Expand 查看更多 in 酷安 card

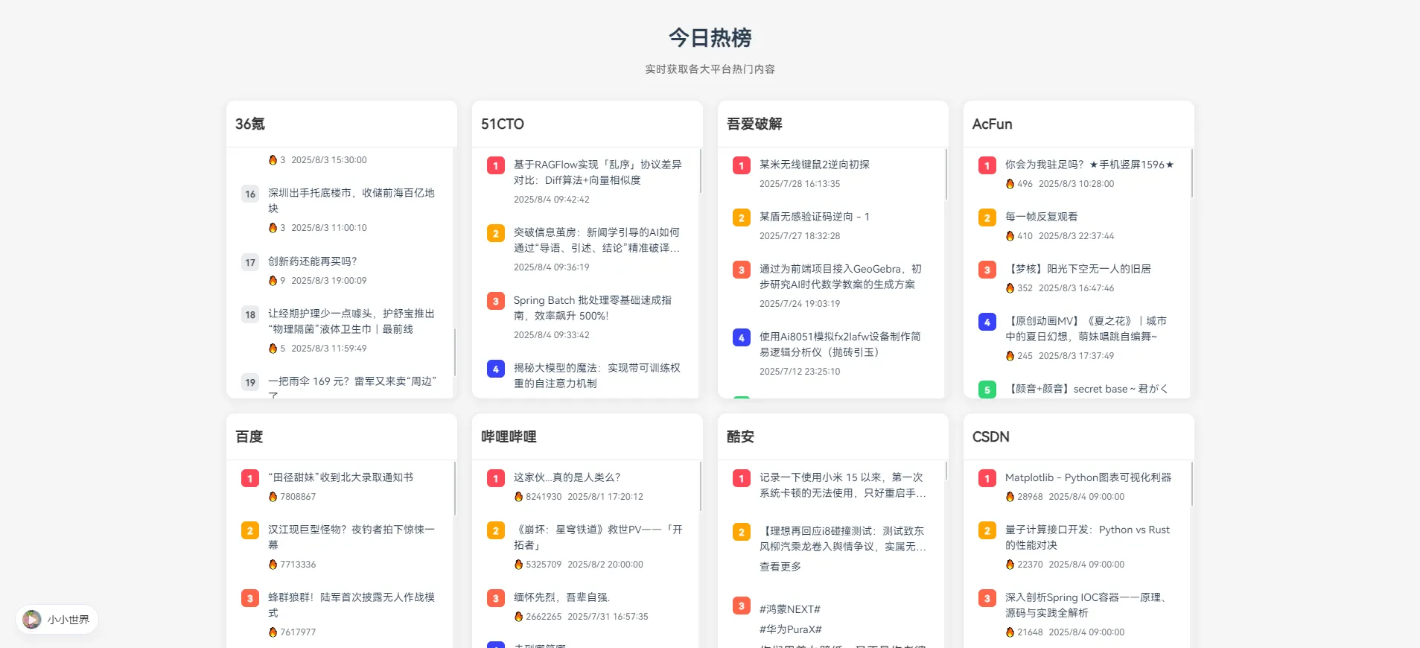[x=780, y=567]
